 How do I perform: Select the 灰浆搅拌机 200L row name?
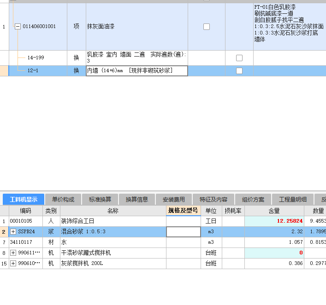(x=82, y=264)
